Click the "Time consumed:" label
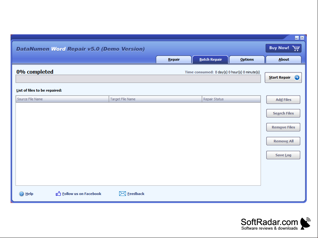The image size is (318, 238). 199,72
